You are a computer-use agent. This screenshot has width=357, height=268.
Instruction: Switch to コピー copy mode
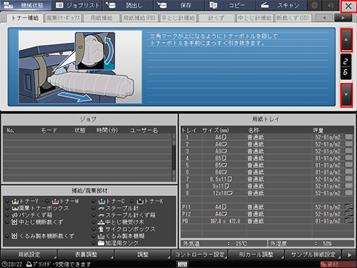(x=230, y=5)
